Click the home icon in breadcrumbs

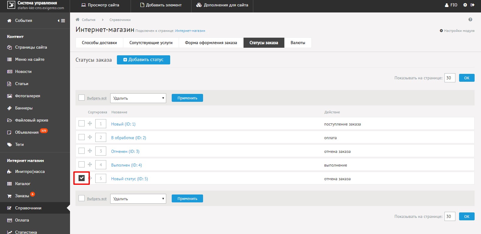click(77, 19)
